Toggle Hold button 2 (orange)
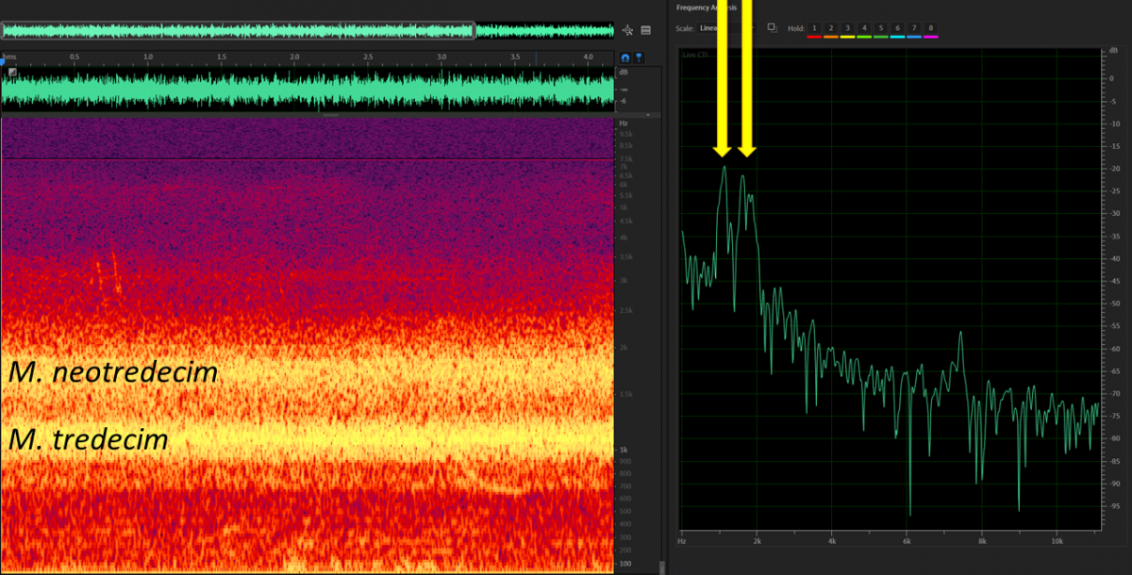The image size is (1132, 575). [831, 28]
